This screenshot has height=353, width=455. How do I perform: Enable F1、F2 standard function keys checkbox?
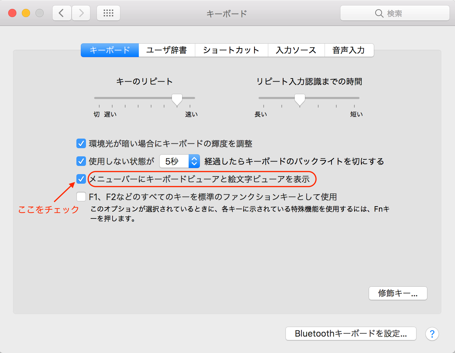(x=81, y=197)
